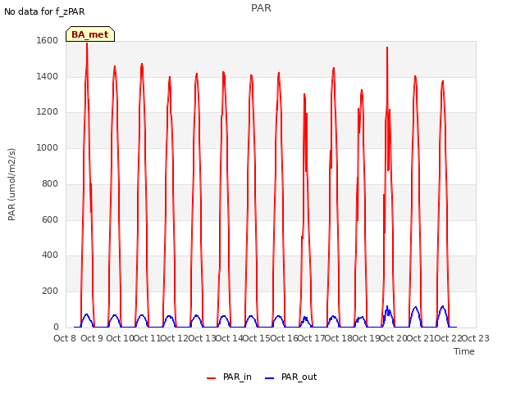
Task: Click the PAR (umol/m2/s) y-axis label
Action: click(x=11, y=184)
